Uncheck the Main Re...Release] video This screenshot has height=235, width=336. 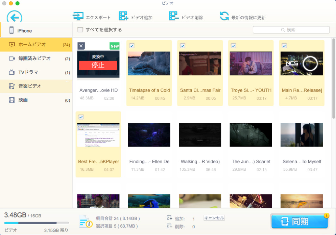pyautogui.click(x=284, y=46)
